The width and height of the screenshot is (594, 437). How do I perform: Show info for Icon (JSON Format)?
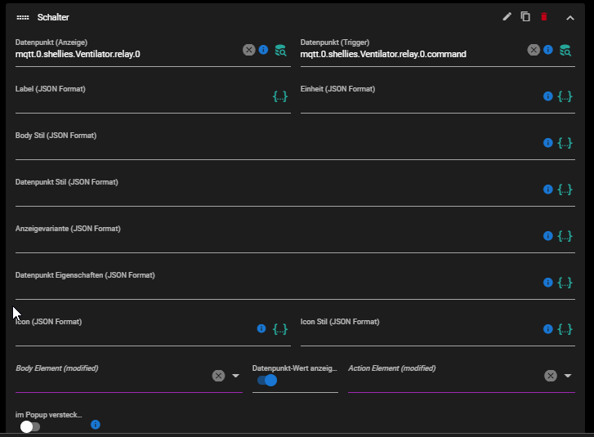point(261,328)
